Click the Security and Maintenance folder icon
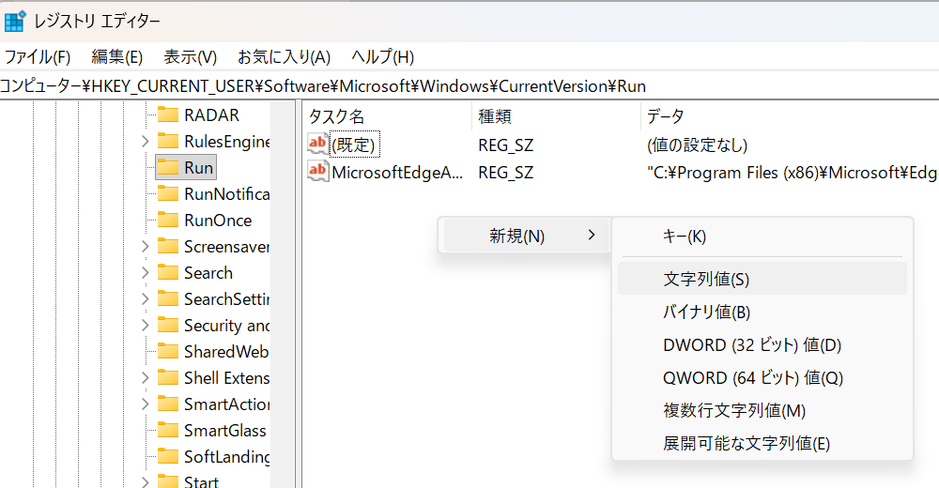This screenshot has width=939, height=488. tap(168, 325)
